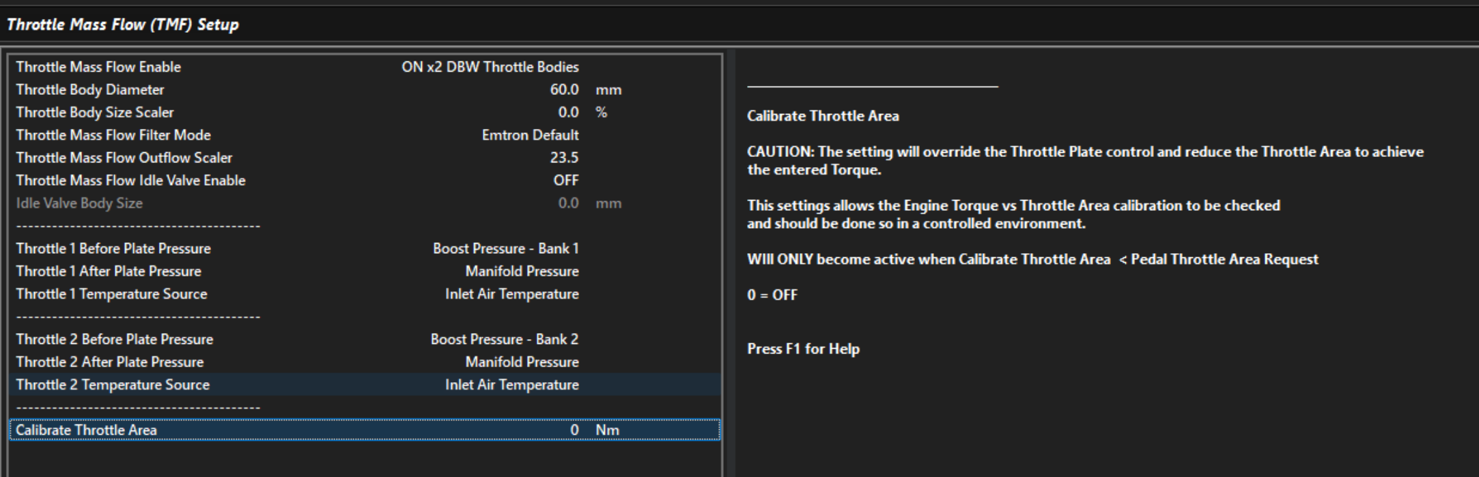Select Throttle Mass Flow Idle Valve Enable
This screenshot has height=477, width=1479.
365,180
